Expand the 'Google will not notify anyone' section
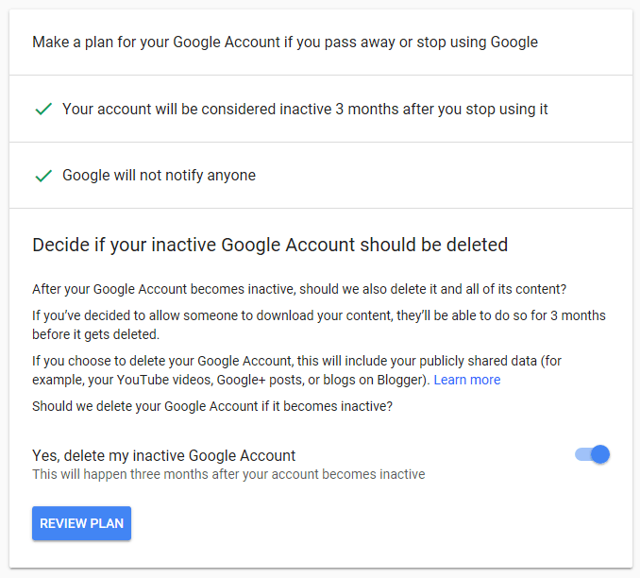 tap(159, 176)
